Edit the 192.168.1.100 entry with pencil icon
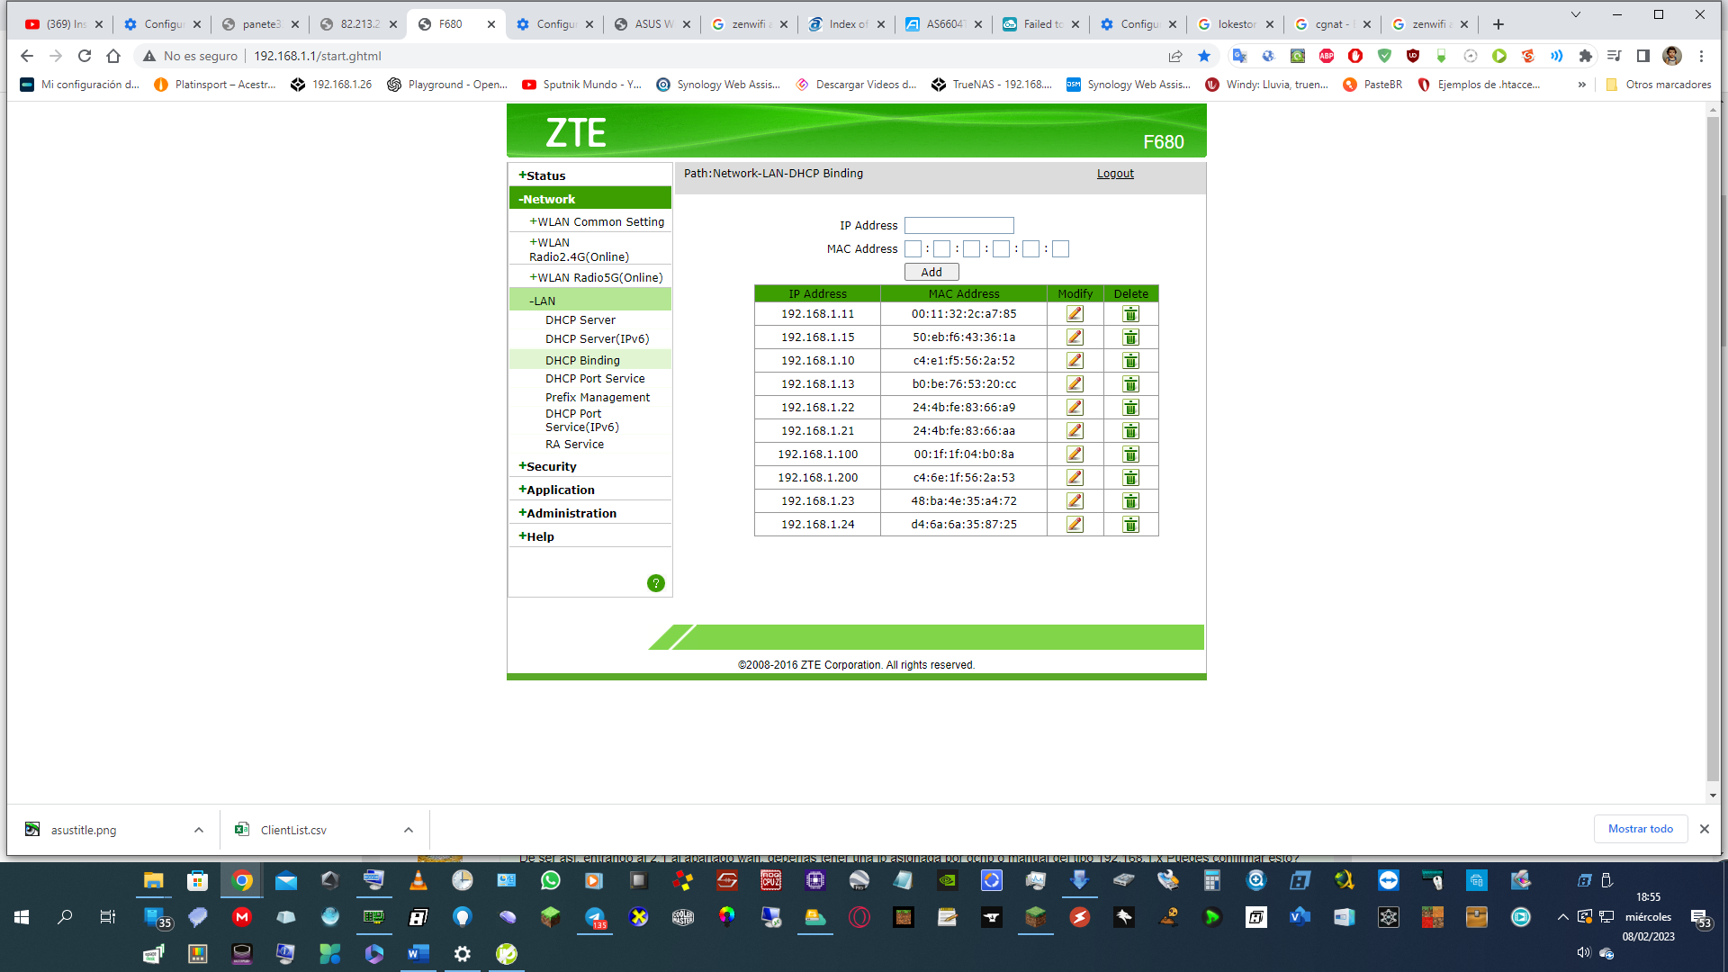Viewport: 1728px width, 972px height. (x=1075, y=454)
